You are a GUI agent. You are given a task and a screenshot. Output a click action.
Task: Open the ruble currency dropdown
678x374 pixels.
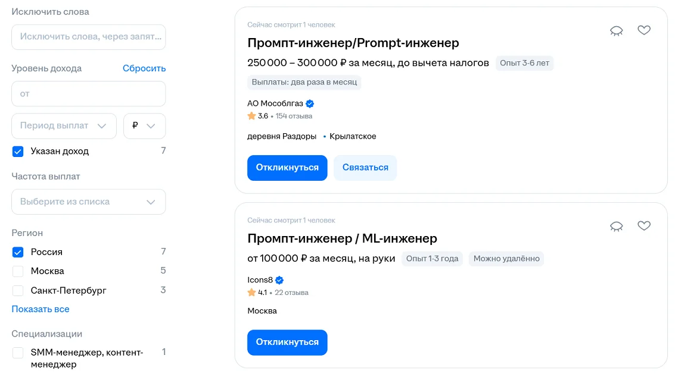(x=144, y=126)
